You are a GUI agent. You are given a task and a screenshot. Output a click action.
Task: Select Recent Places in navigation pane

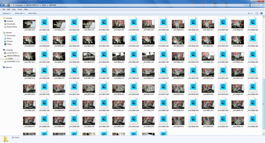pos(12,27)
